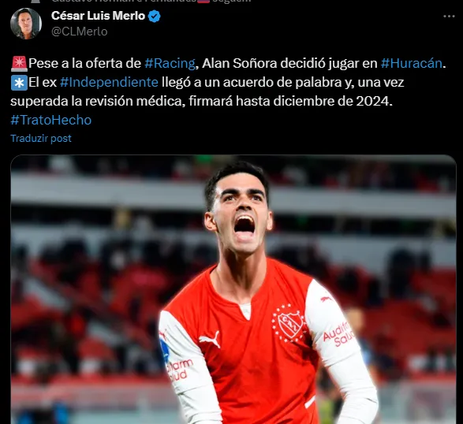Open the #Independiente hashtag
This screenshot has width=463, height=424.
coord(109,82)
